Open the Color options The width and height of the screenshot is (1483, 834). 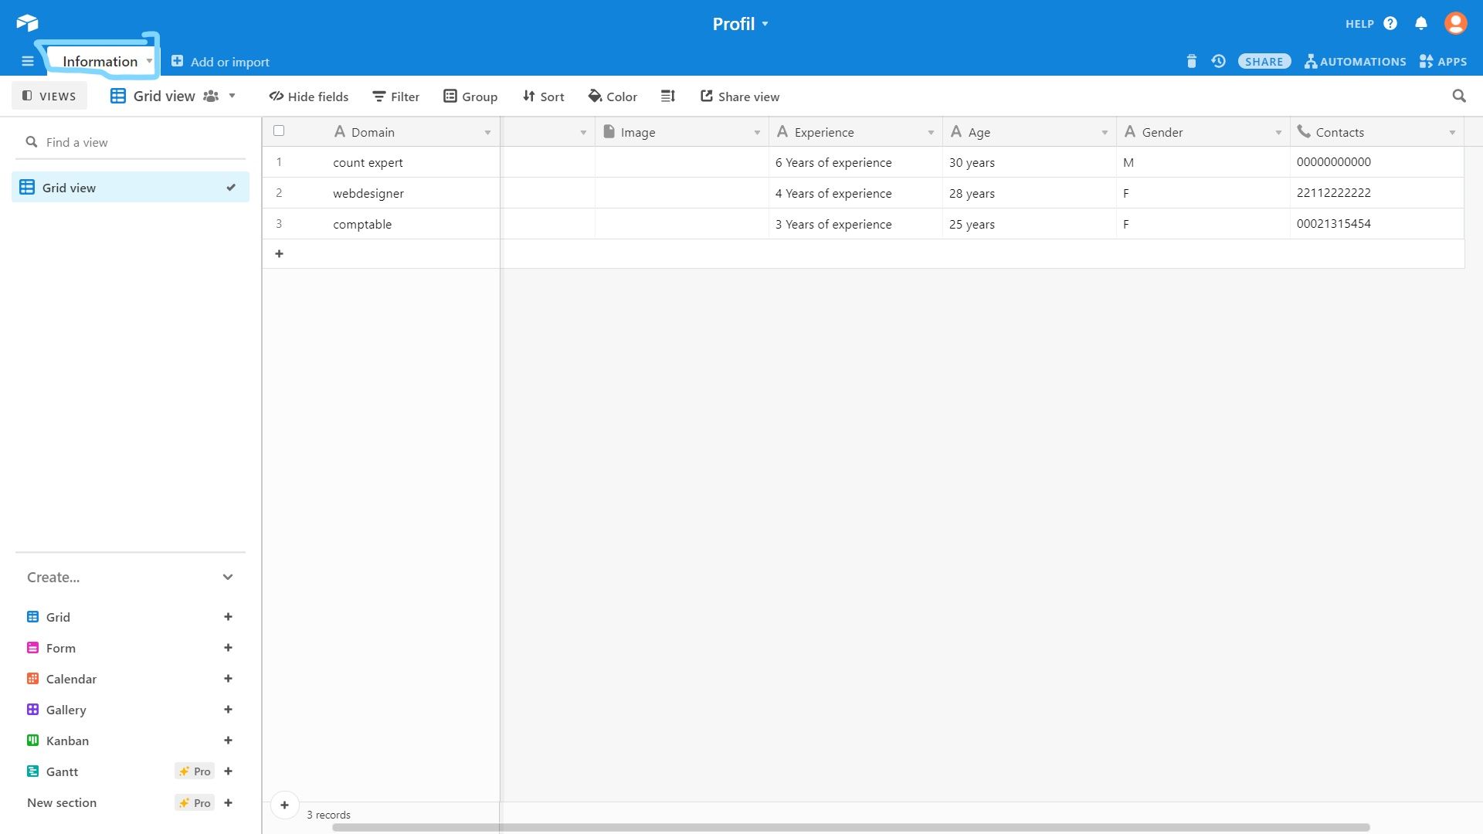(613, 97)
